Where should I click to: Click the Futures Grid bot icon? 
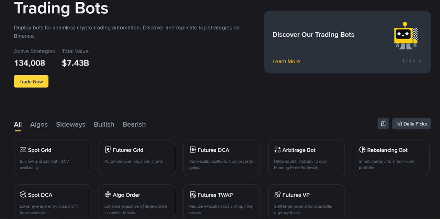pyautogui.click(x=108, y=150)
